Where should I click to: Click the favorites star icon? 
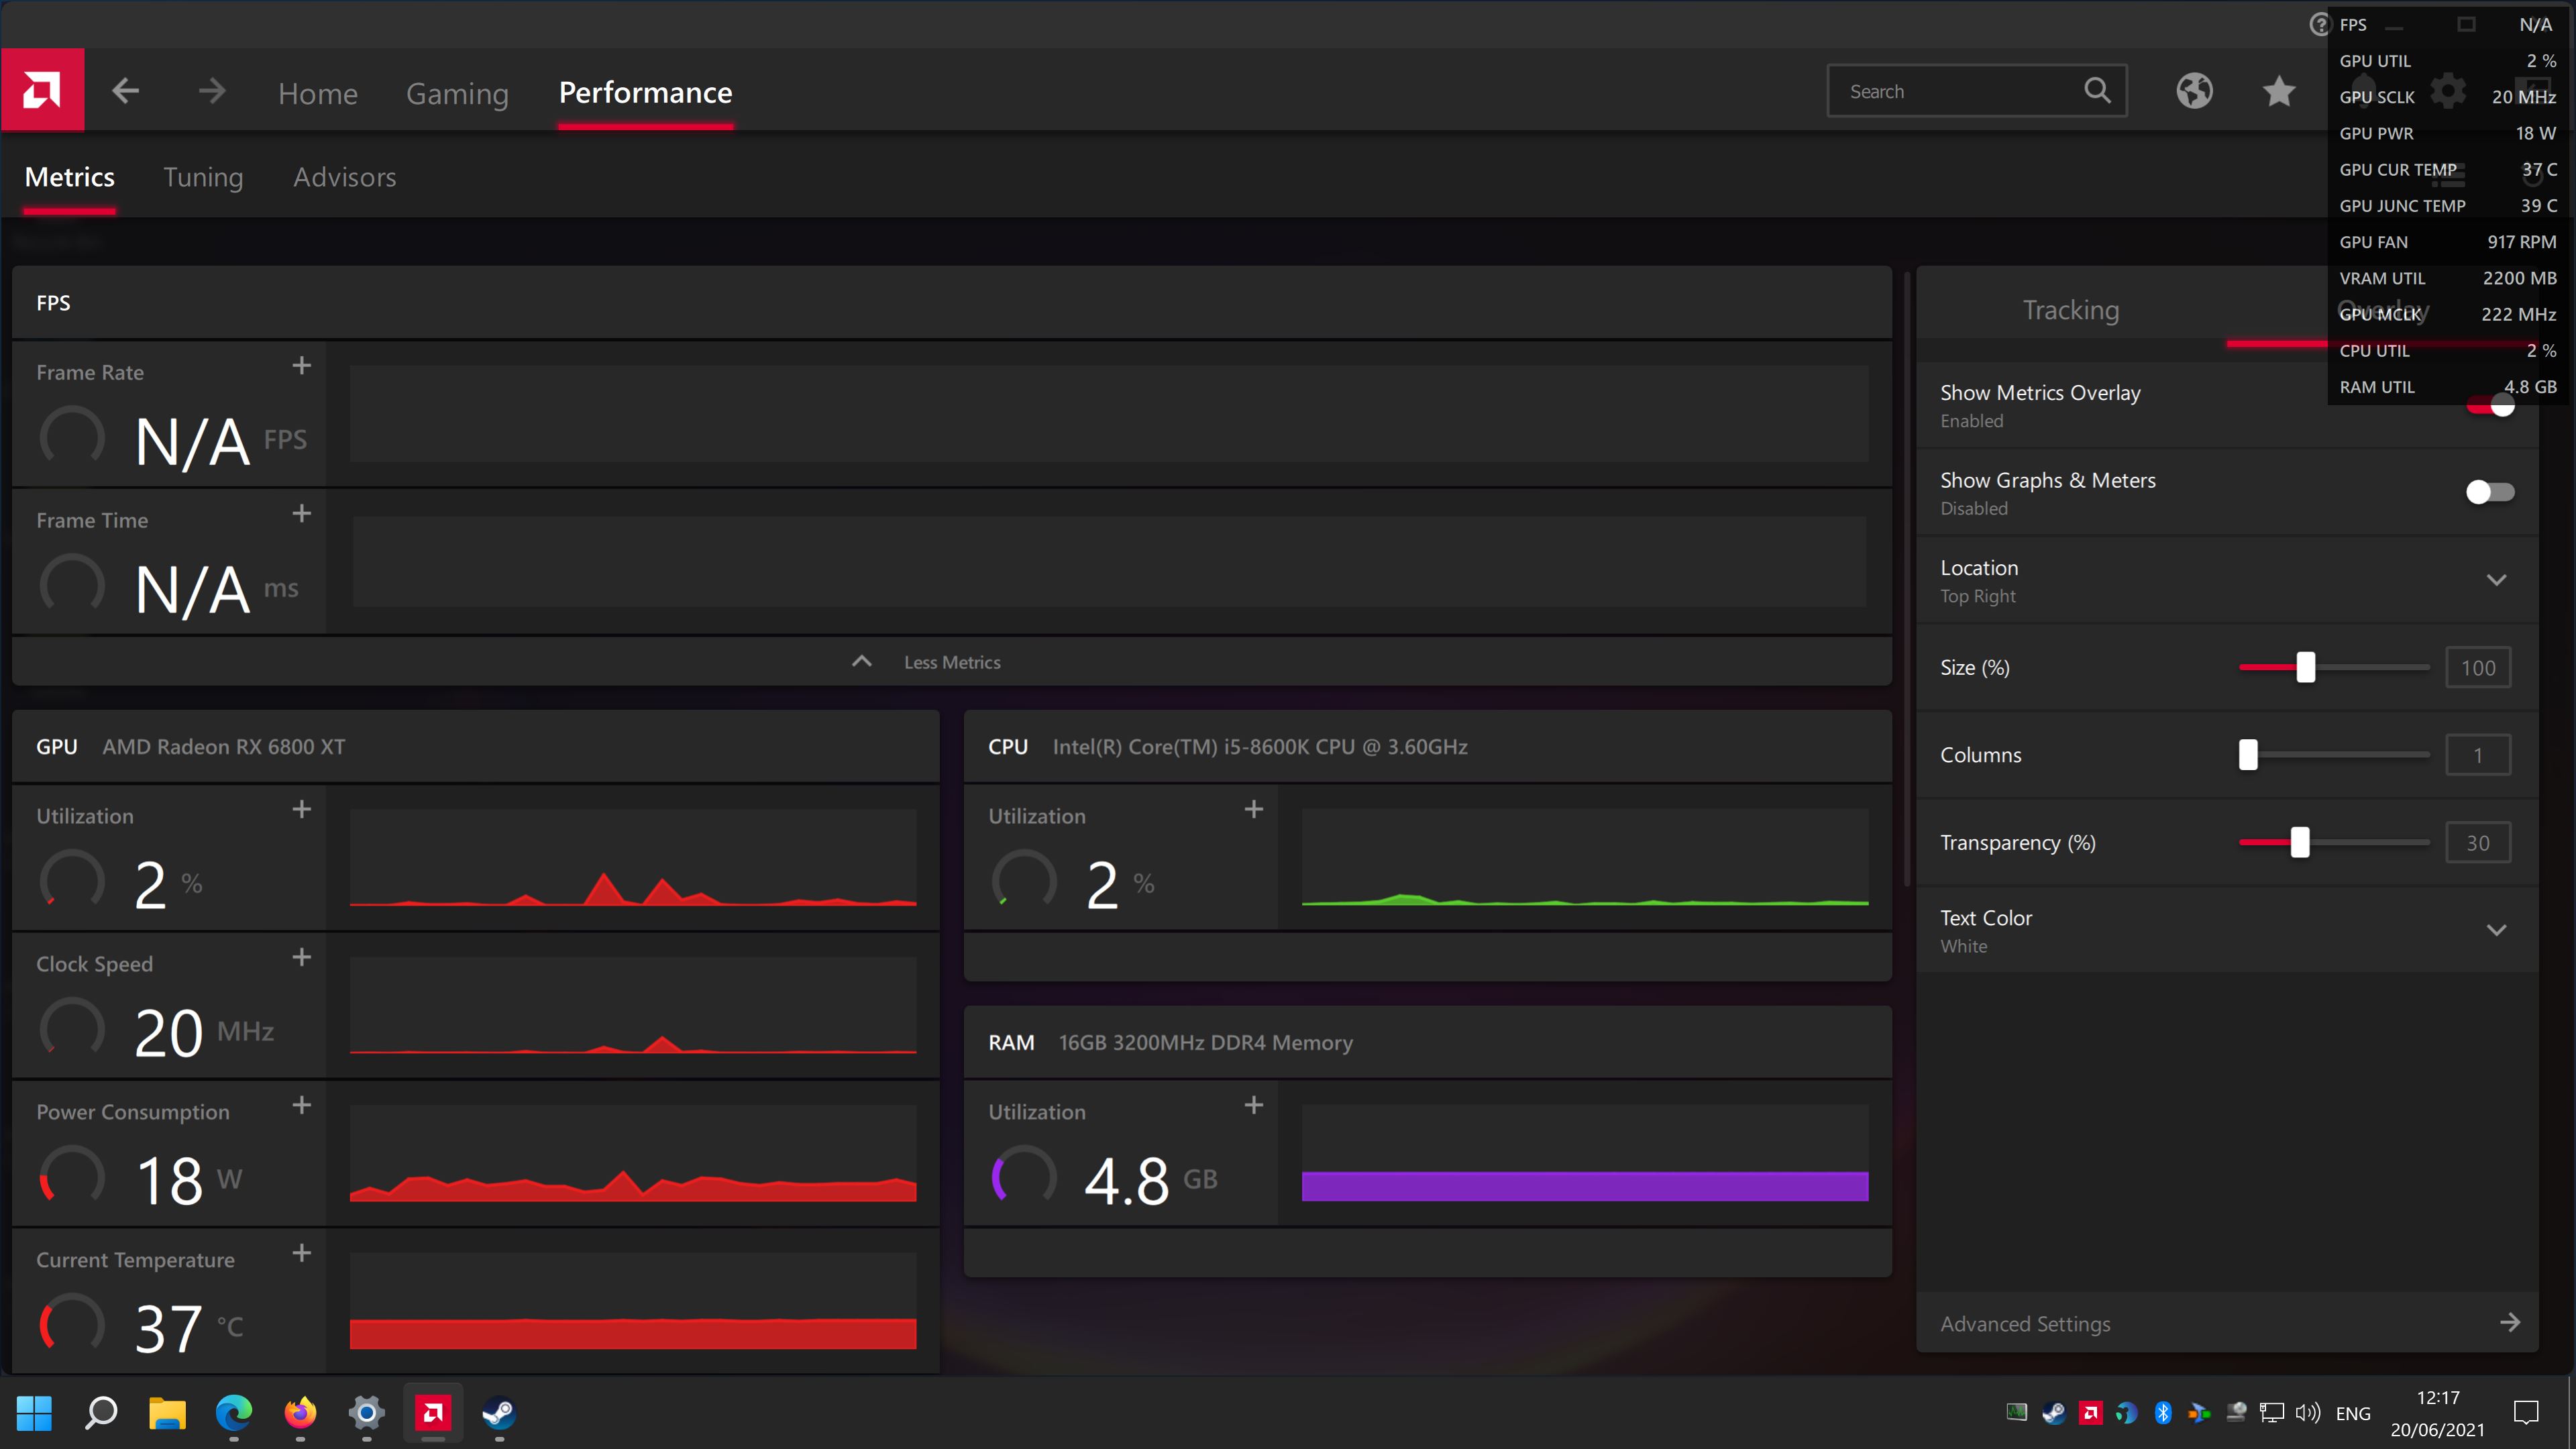(x=2279, y=91)
